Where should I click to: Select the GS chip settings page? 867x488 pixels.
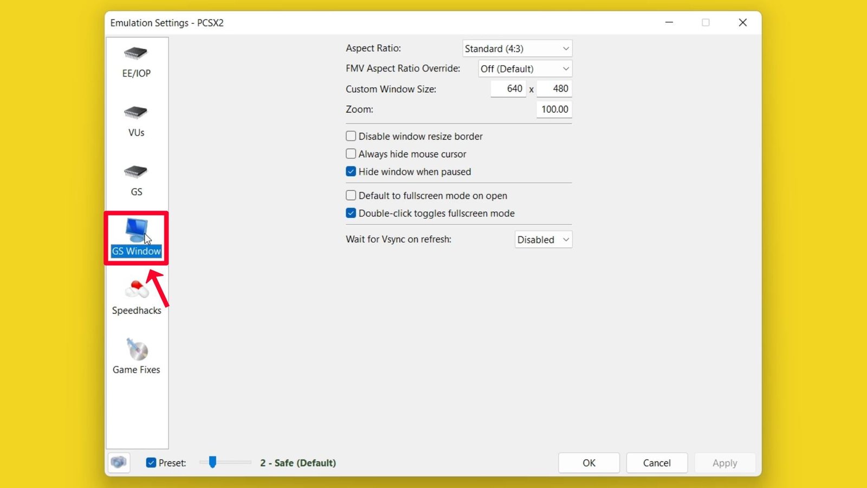click(136, 181)
